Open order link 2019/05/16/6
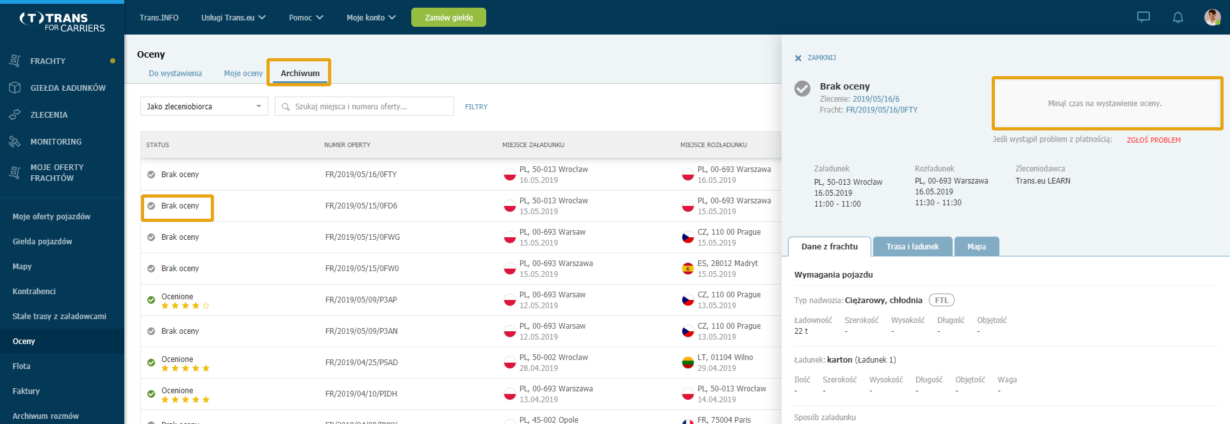 pyautogui.click(x=876, y=99)
